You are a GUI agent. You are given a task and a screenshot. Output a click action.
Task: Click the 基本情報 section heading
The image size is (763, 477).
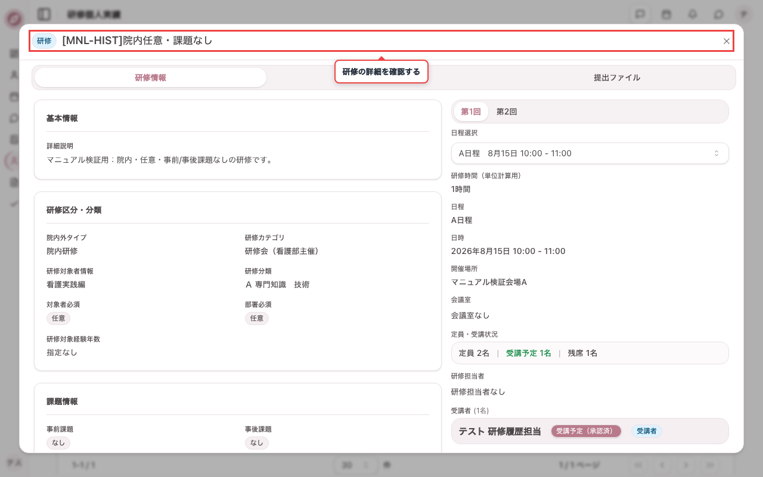click(x=62, y=118)
